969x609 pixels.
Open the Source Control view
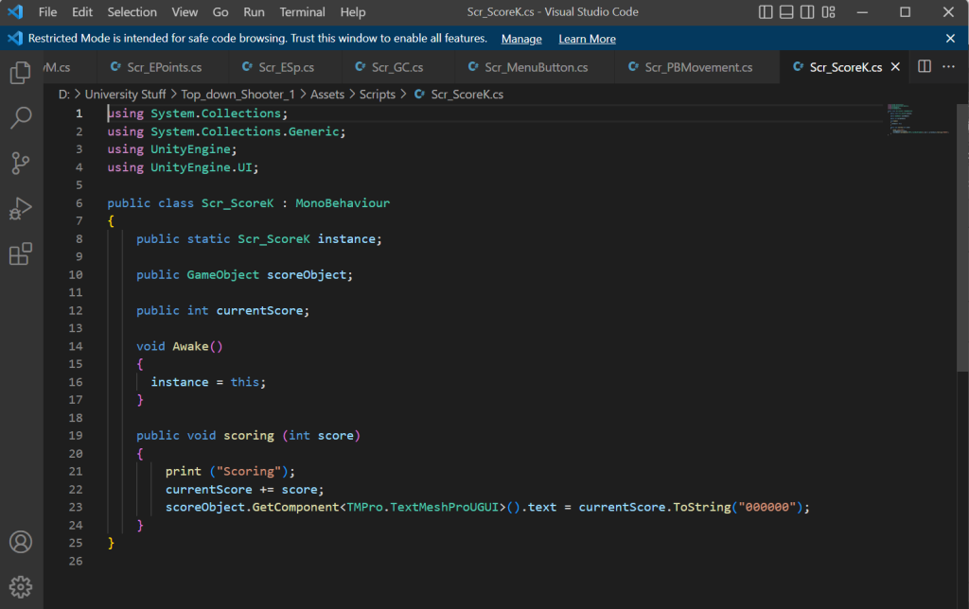[20, 163]
